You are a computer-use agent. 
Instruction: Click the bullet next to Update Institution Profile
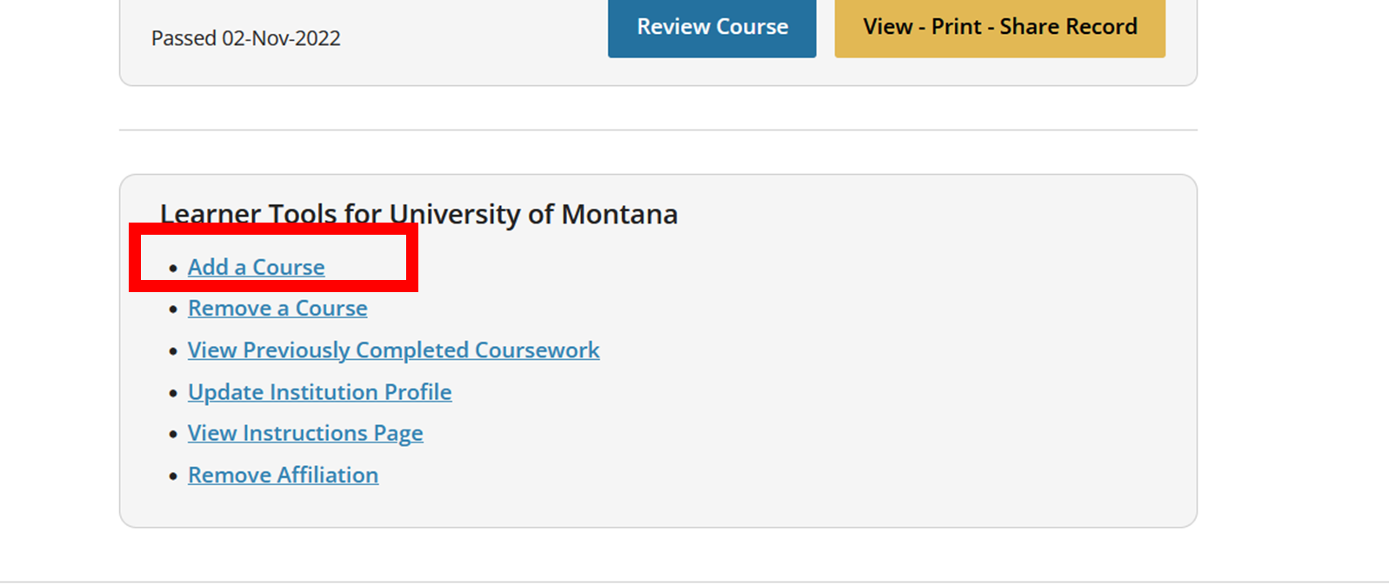[173, 393]
